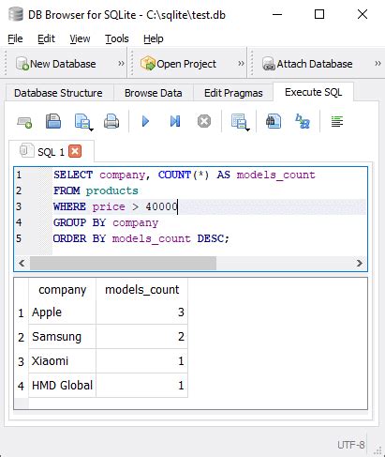Click the Save results view icon
This screenshot has height=457, width=385.
coord(82,121)
